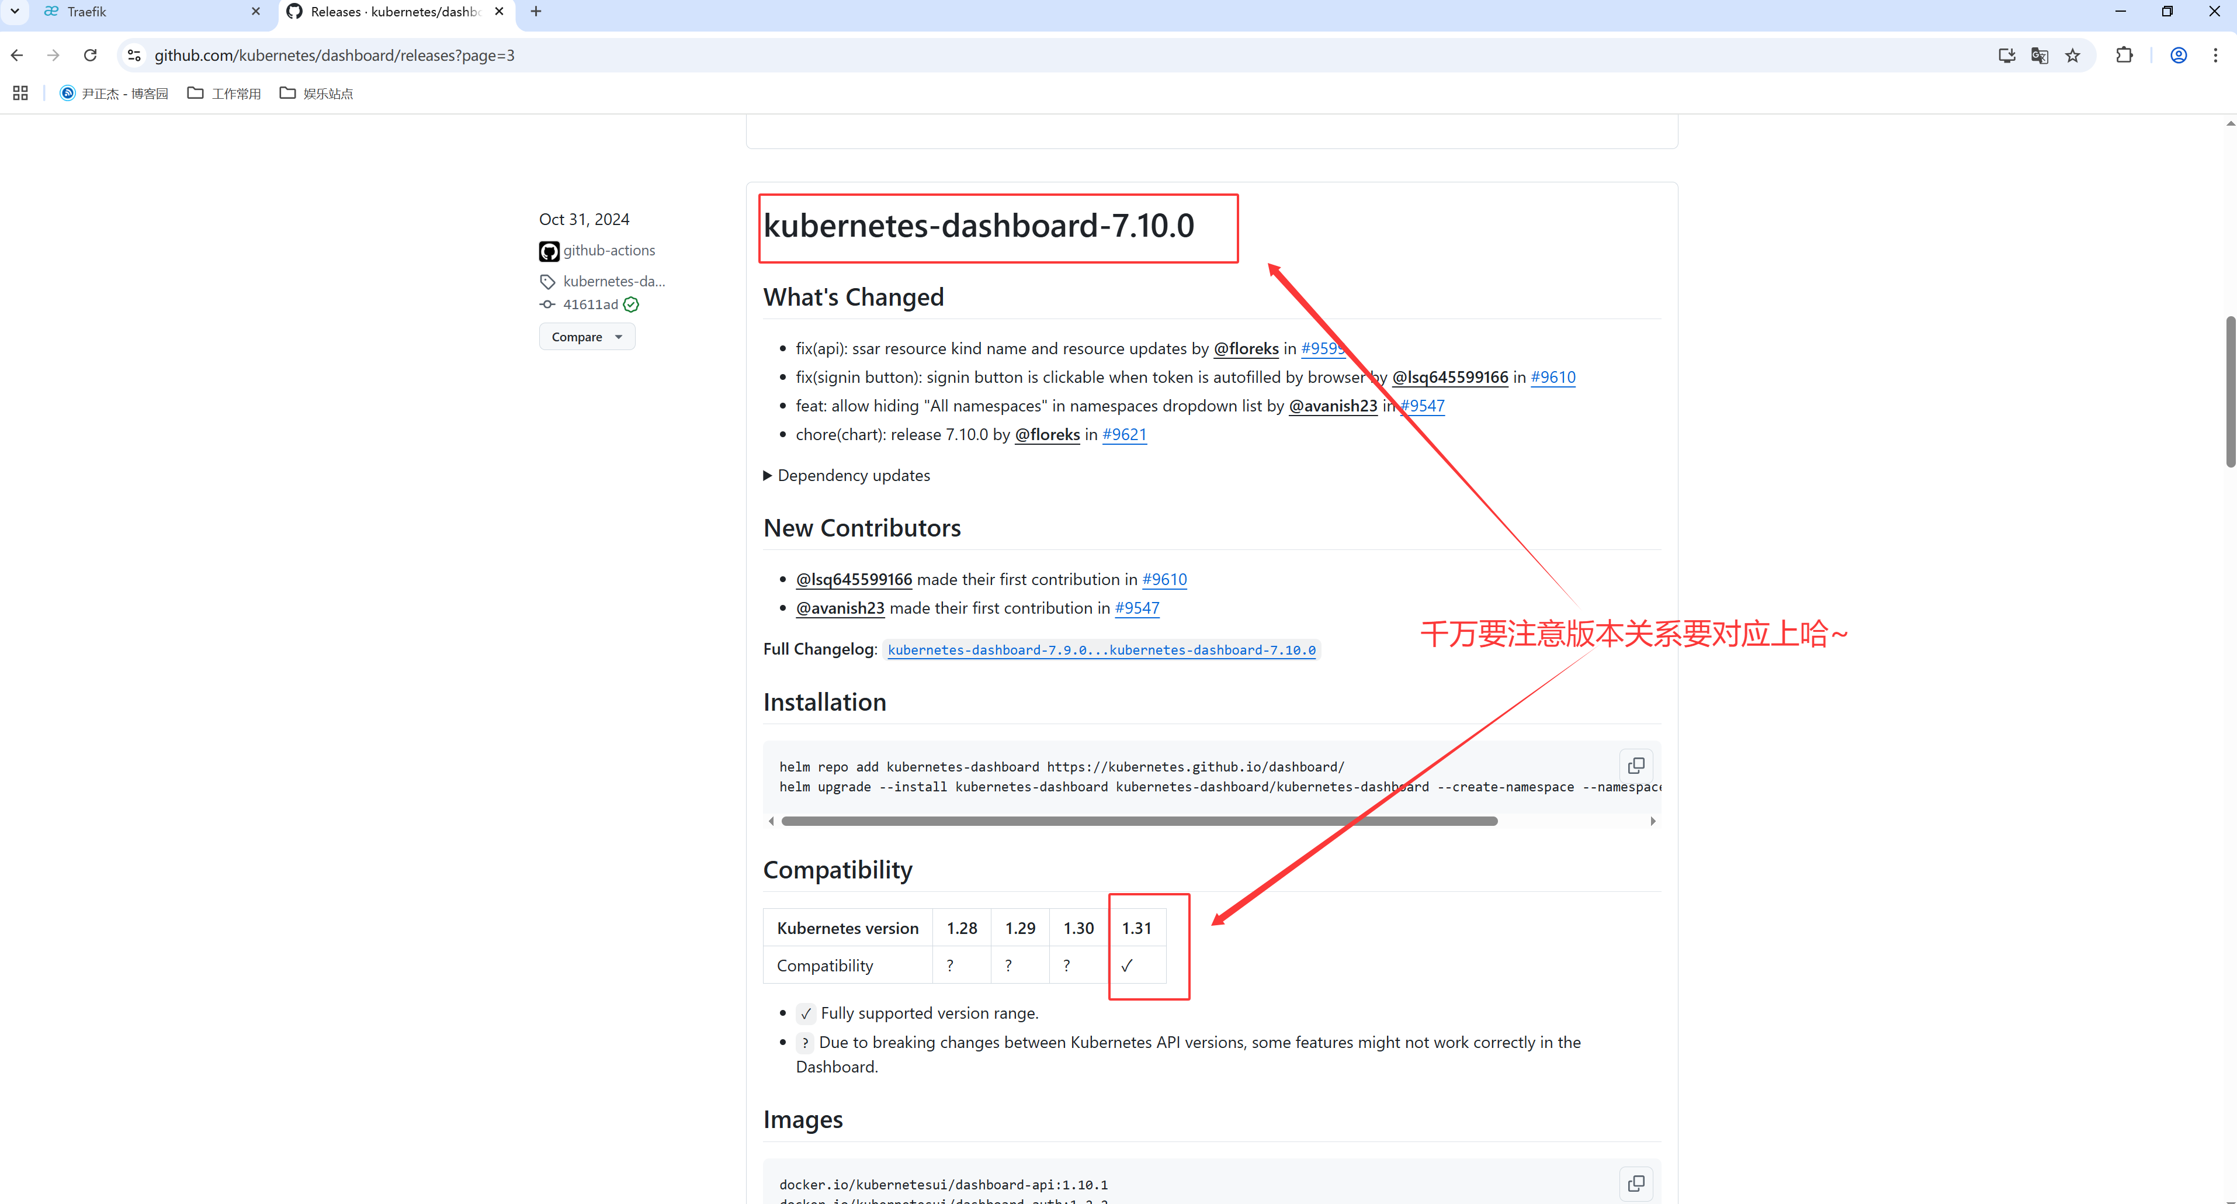Open the kubernetes-da... tag link
Viewport: 2237px width, 1204px height.
click(613, 282)
